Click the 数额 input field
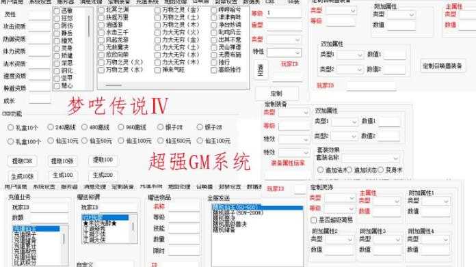Screen dimensions: 476x267 [x=49, y=218]
